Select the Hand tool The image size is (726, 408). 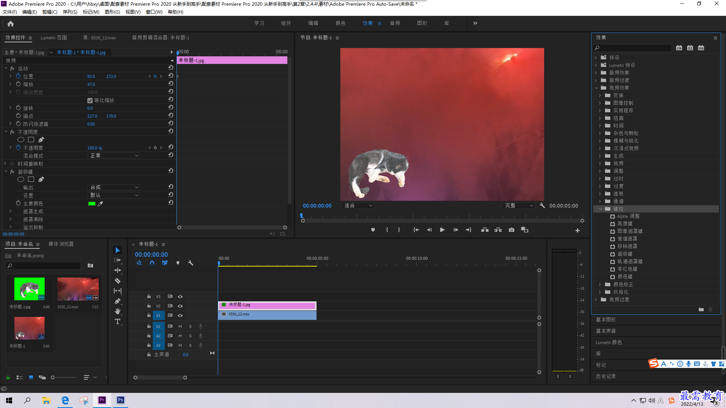(x=118, y=311)
